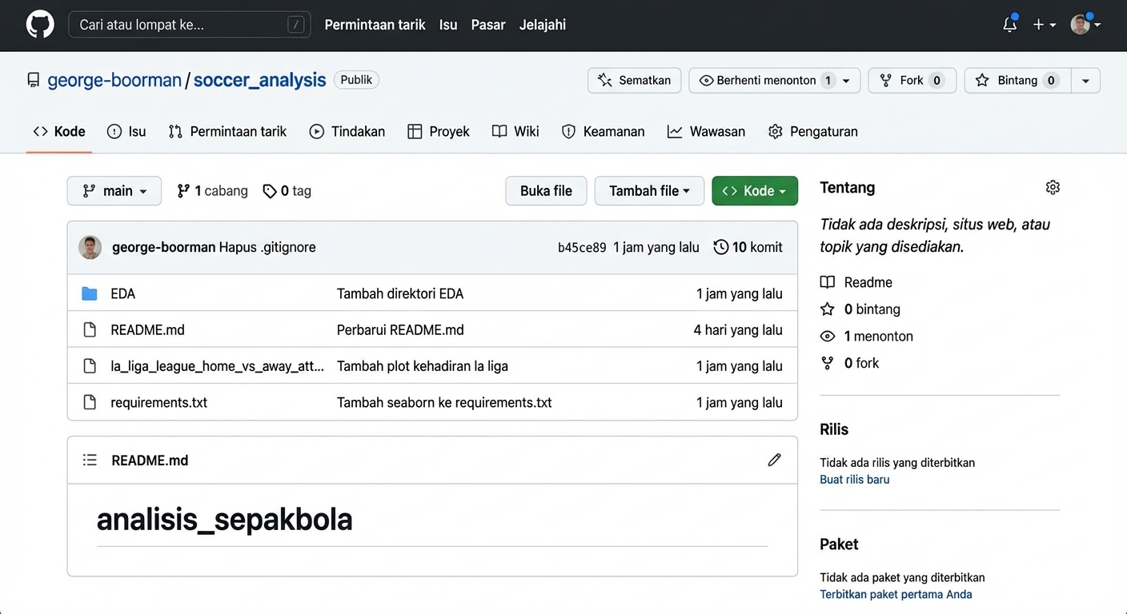Open the Tentang settings gear icon
This screenshot has height=614, width=1127.
click(1053, 187)
